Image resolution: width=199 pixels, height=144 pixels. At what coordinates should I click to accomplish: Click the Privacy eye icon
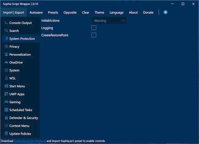tap(6, 47)
